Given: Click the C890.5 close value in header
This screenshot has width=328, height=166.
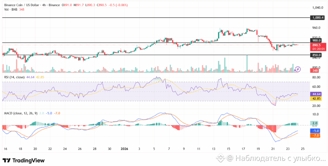Looking at the screenshot, I should click(101, 5).
